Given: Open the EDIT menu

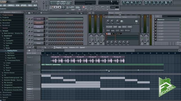Looking at the screenshot, I should coord(5,5).
